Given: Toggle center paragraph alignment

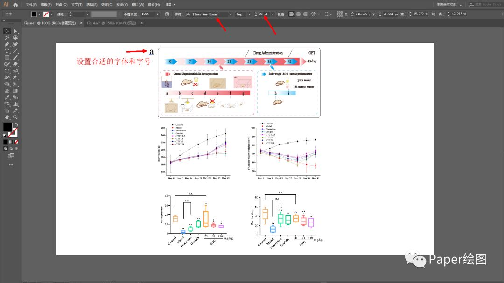Looking at the screenshot, I should [298, 14].
